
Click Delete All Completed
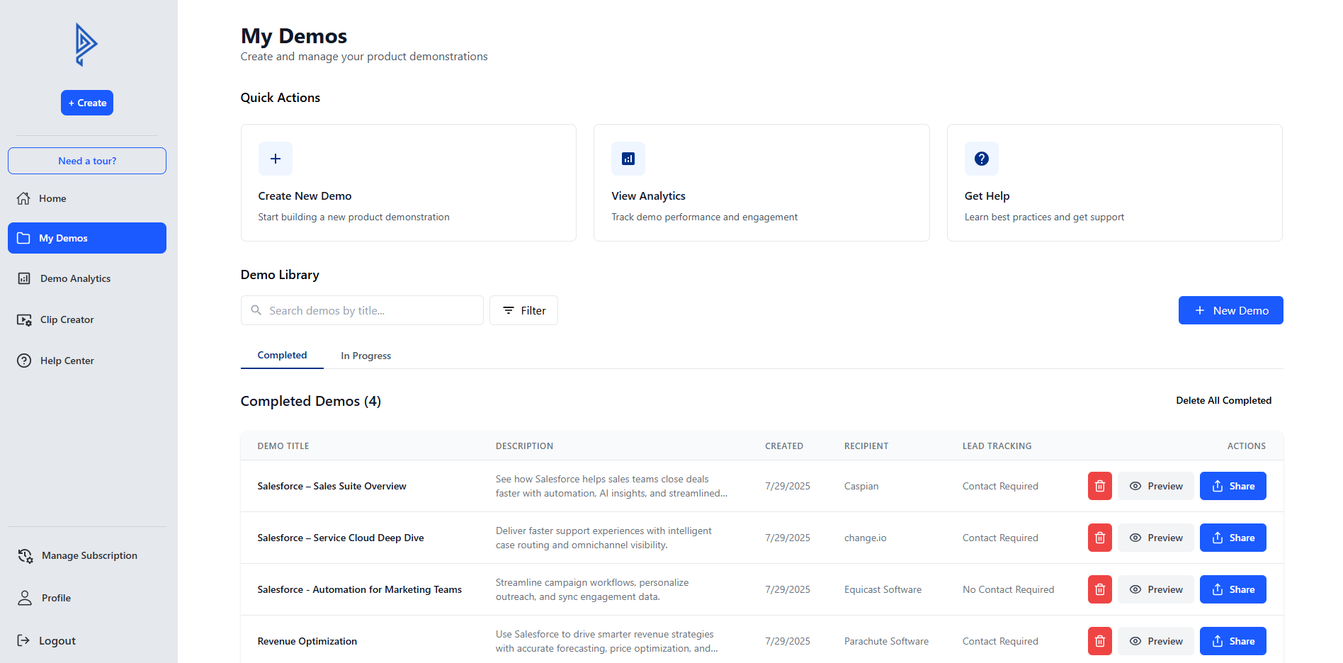(1223, 400)
